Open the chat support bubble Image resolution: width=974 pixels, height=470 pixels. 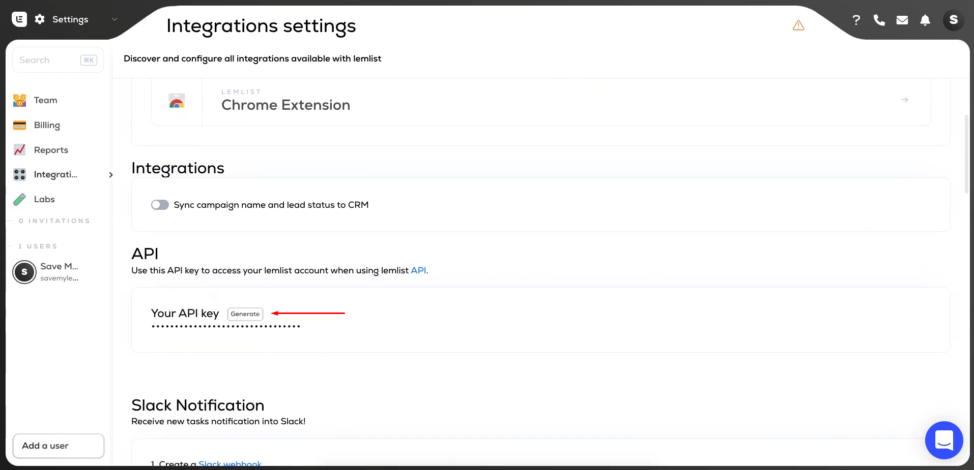[944, 440]
